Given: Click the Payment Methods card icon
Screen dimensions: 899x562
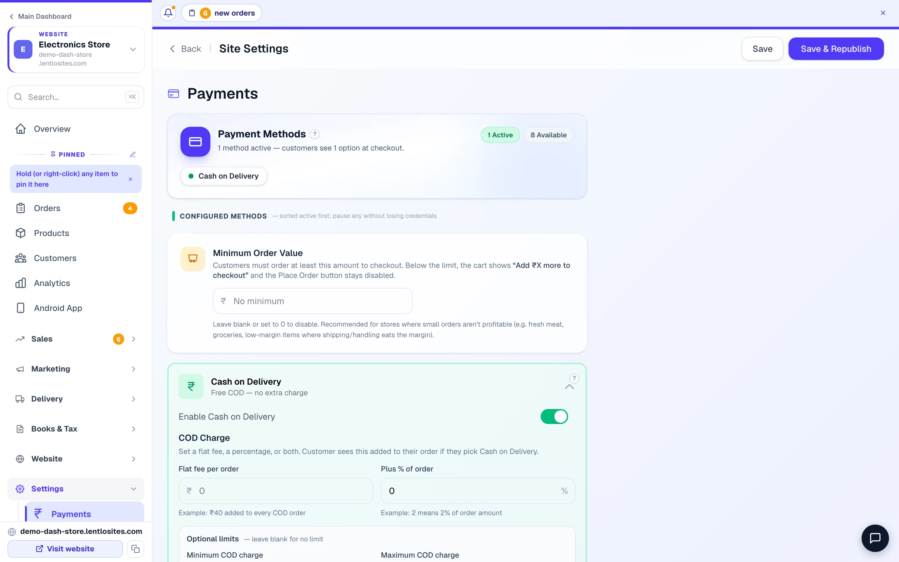Looking at the screenshot, I should 195,142.
